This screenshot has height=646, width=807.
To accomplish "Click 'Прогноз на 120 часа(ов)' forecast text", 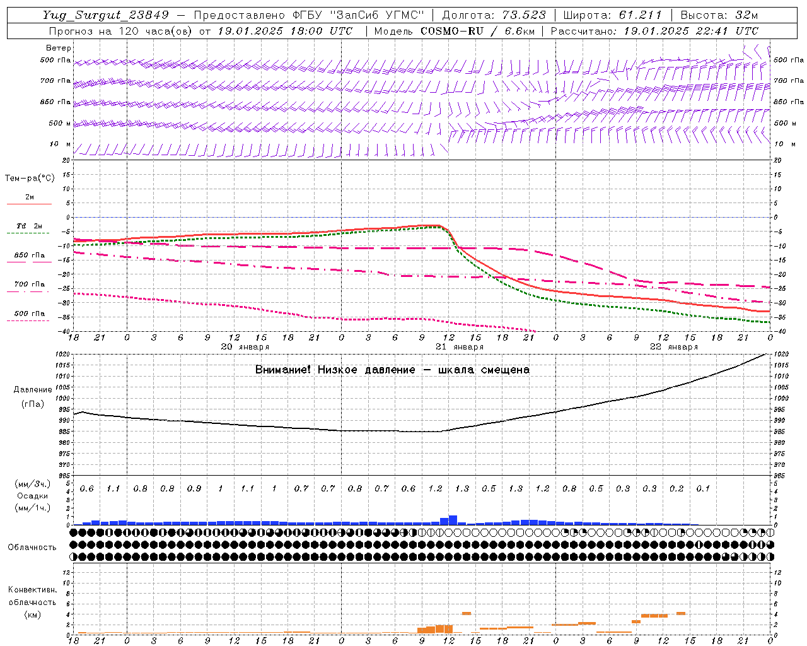I will click(120, 31).
